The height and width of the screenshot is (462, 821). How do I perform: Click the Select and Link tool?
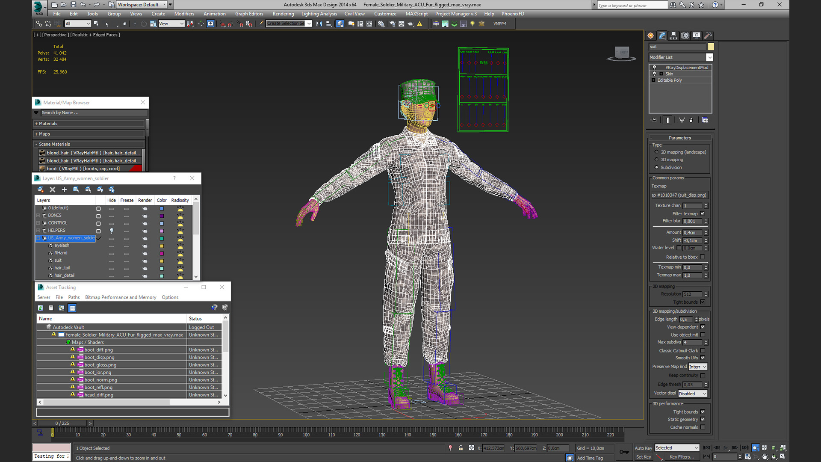[39, 24]
